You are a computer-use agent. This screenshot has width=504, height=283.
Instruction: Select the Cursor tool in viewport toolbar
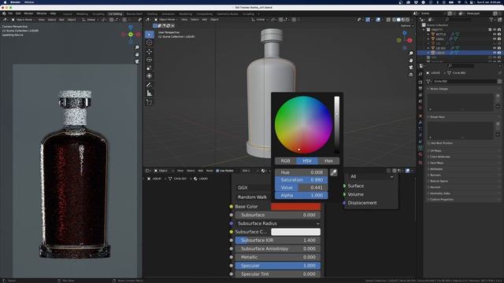150,42
